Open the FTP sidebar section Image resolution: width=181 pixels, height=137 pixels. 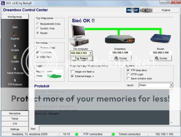(15, 124)
